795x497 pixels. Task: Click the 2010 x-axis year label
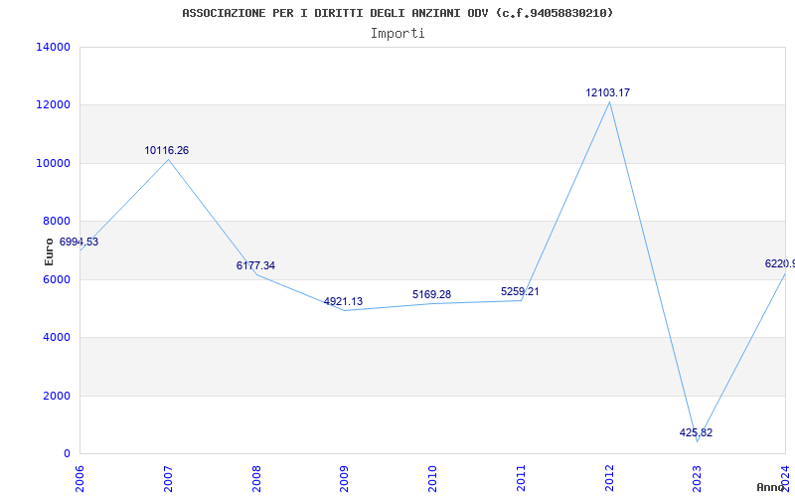point(432,478)
